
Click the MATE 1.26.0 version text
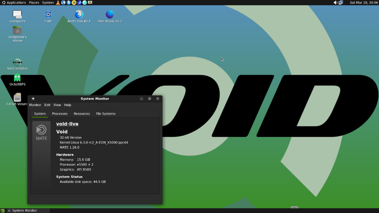click(x=69, y=147)
